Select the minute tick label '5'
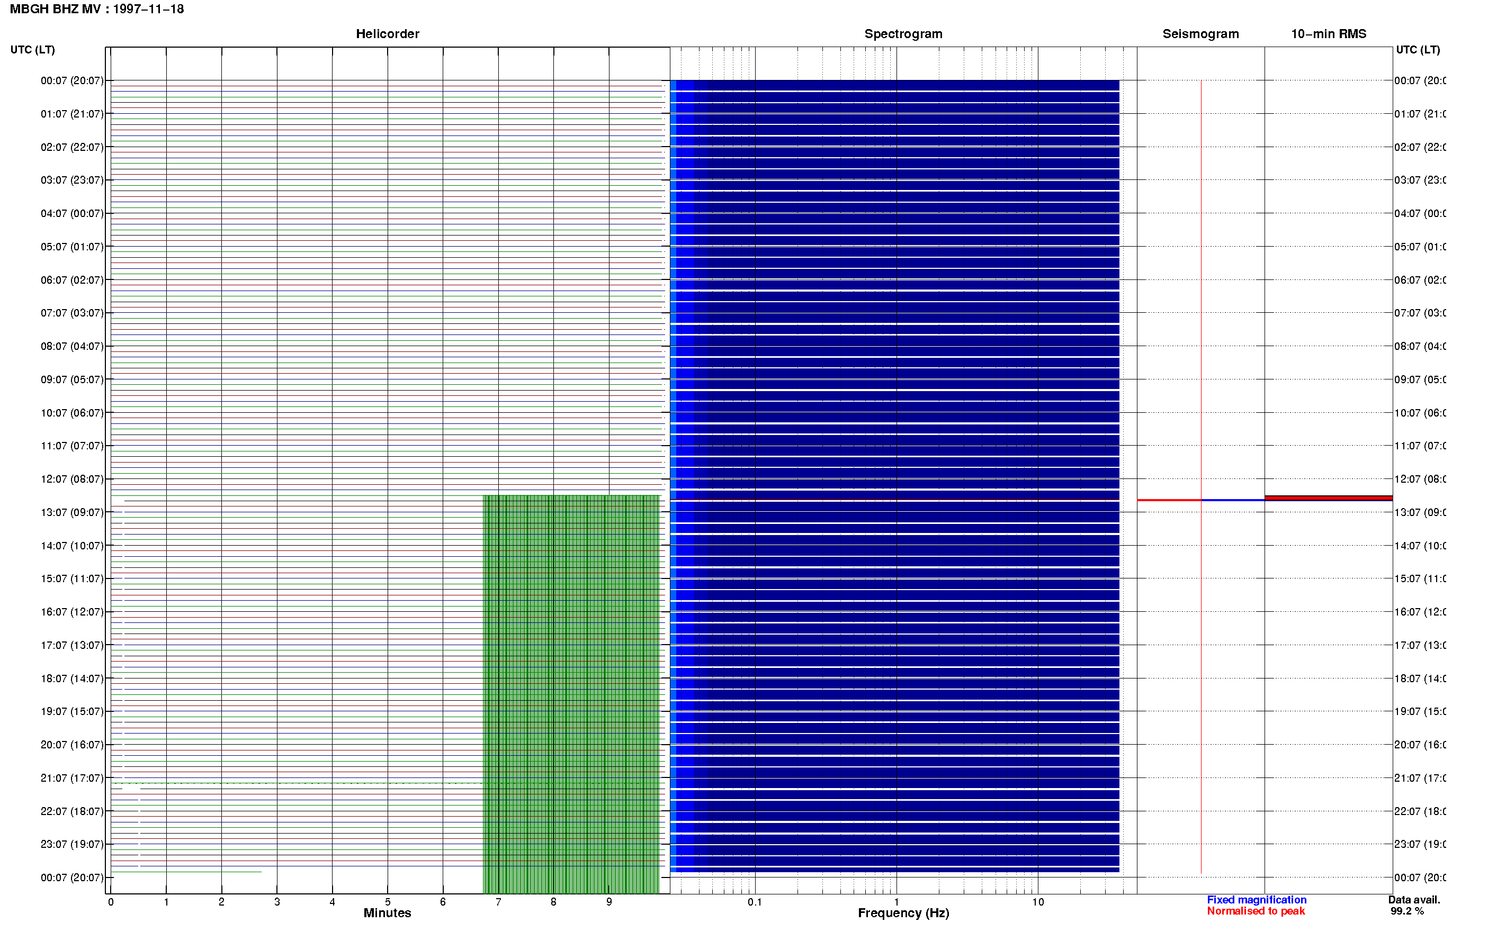Screen dimensions: 1506x941 tap(387, 902)
